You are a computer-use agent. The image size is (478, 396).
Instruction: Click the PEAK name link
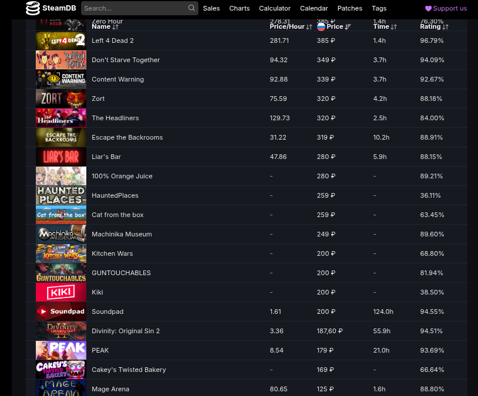(x=100, y=350)
